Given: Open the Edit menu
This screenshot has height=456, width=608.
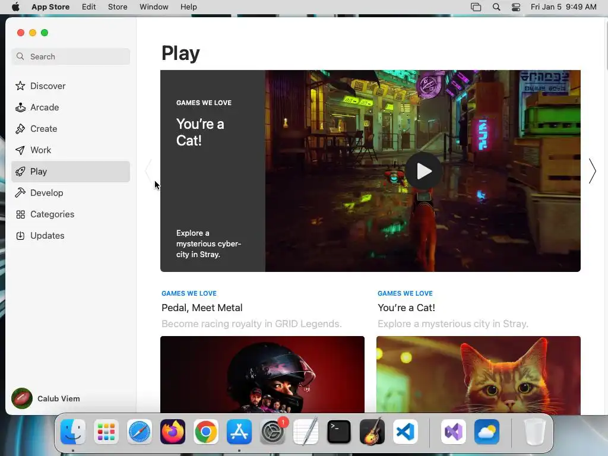Looking at the screenshot, I should click(x=89, y=7).
